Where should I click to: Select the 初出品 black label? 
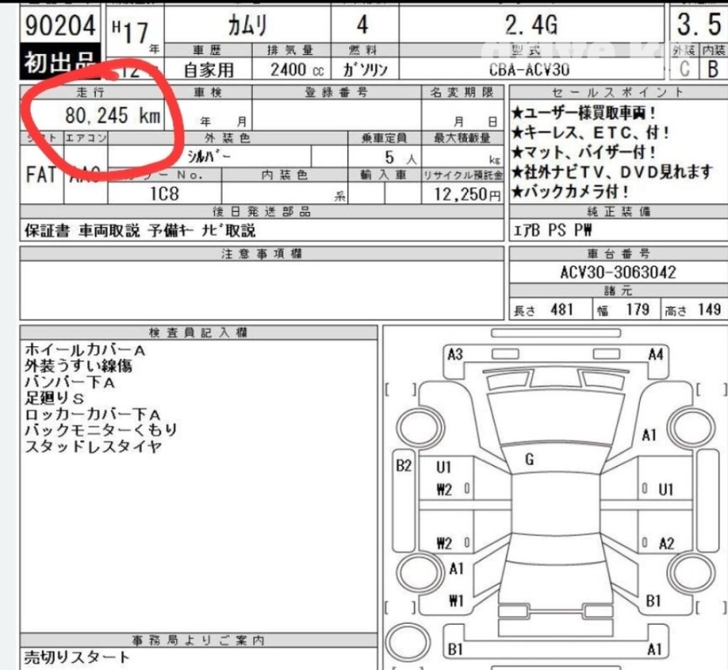pos(58,63)
